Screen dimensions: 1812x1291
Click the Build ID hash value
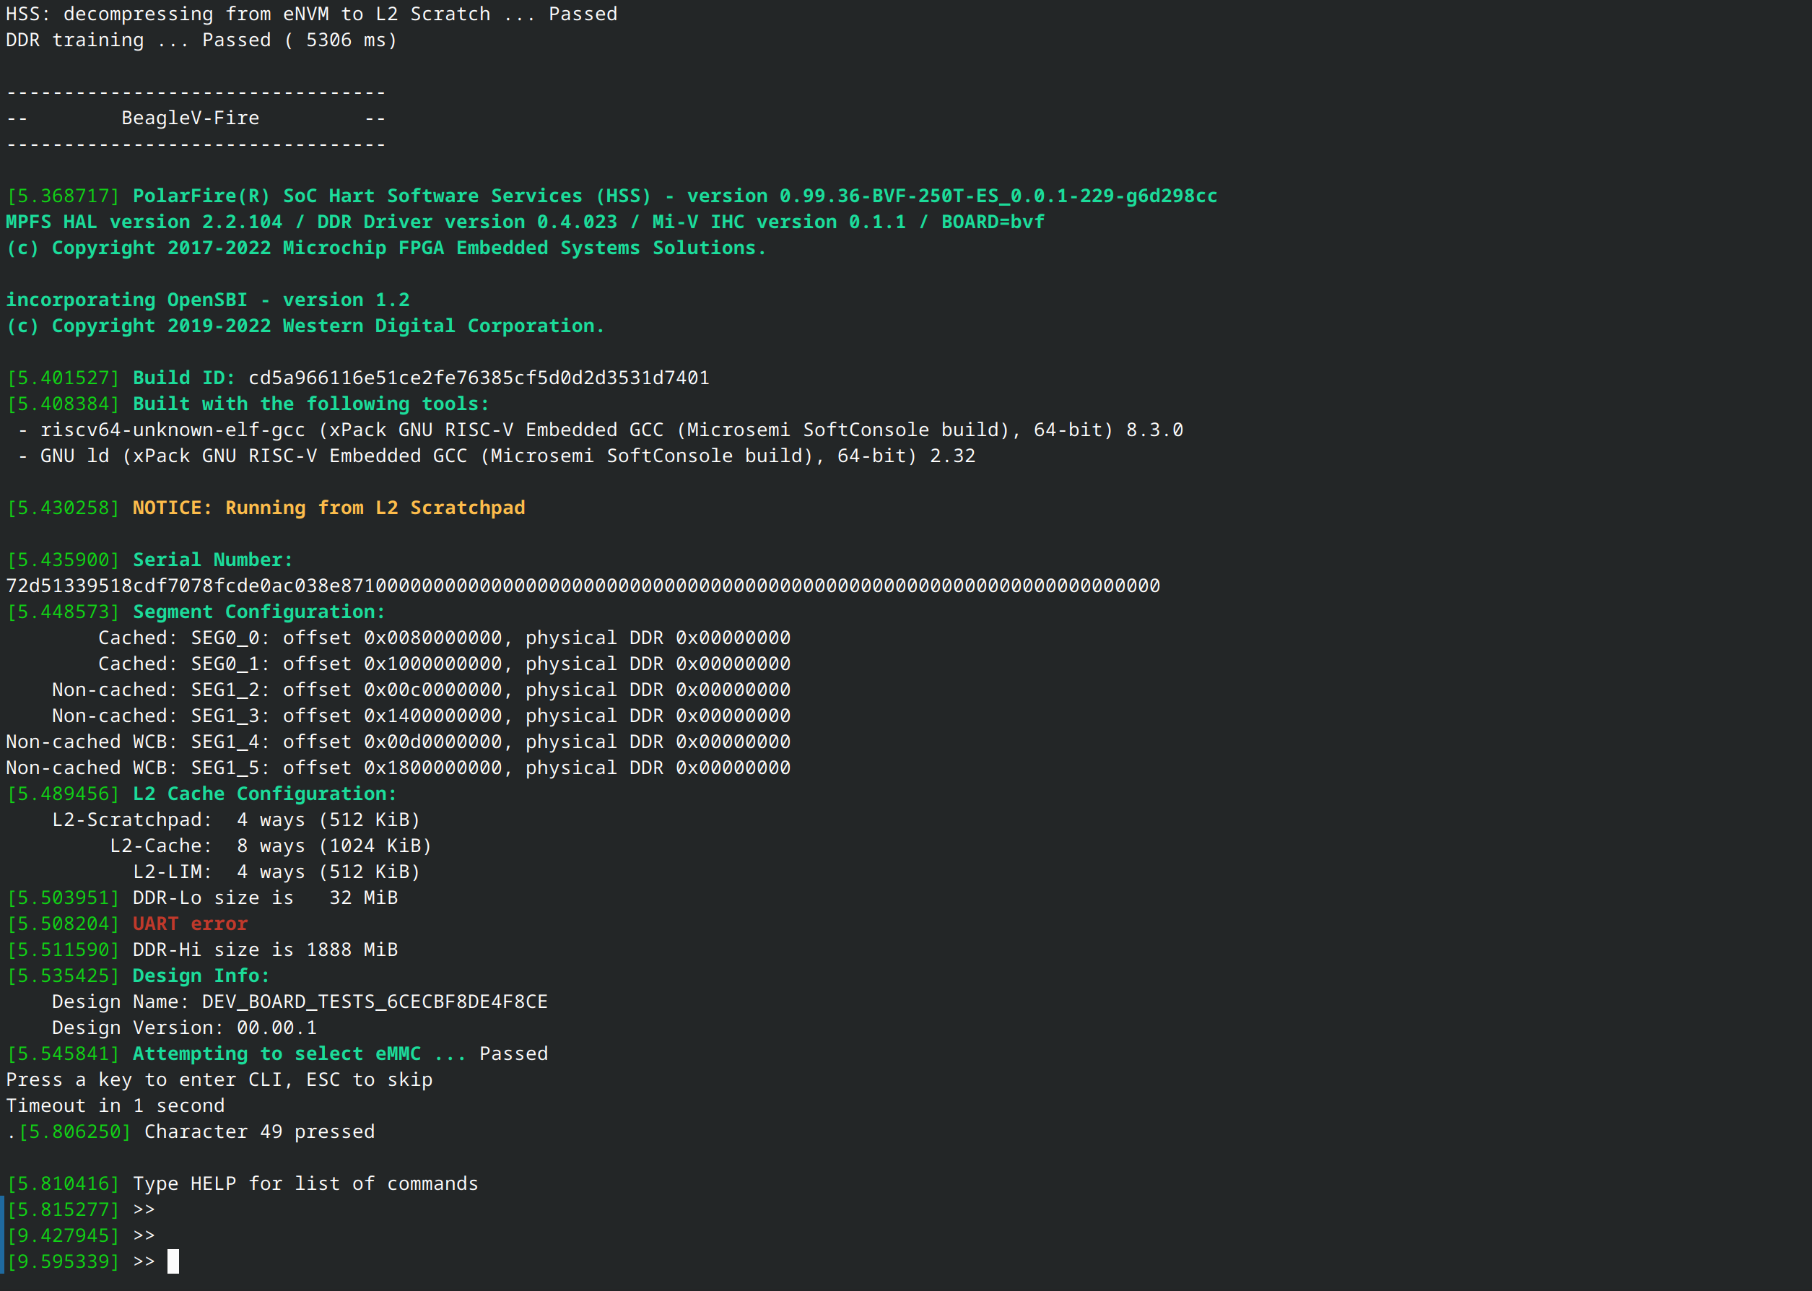point(479,378)
